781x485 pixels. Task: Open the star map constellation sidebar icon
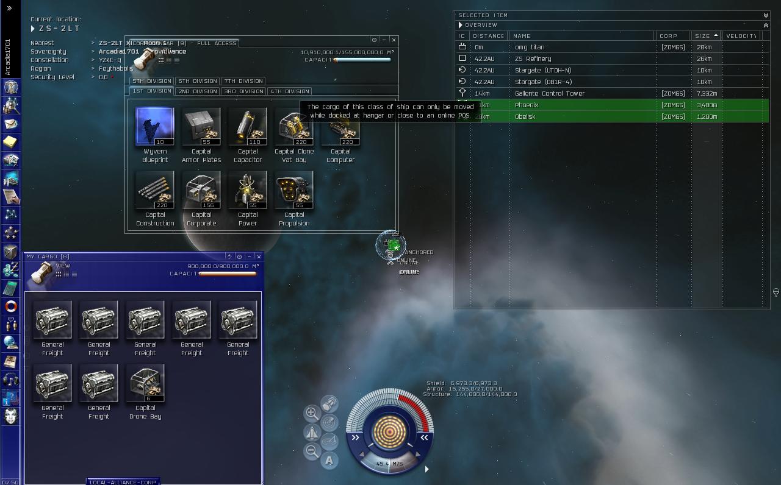click(11, 215)
